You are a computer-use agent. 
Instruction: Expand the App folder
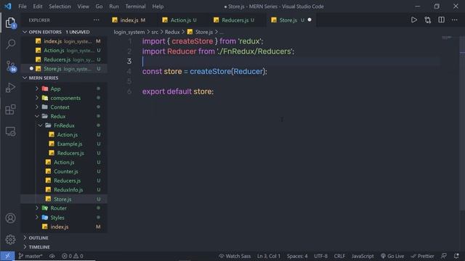(x=37, y=88)
